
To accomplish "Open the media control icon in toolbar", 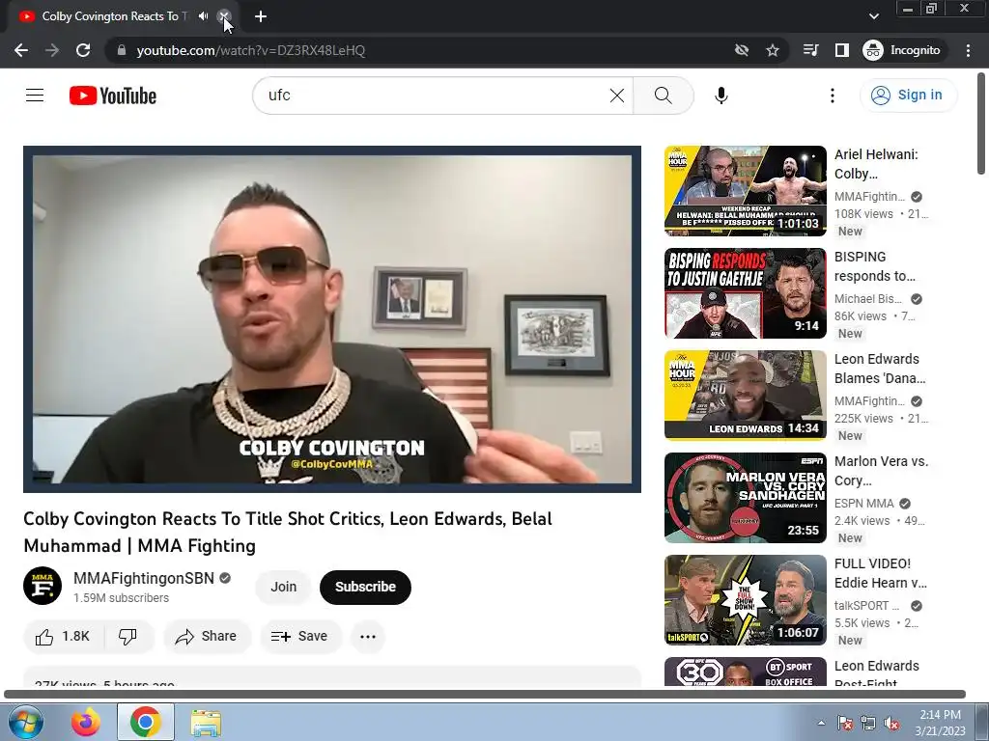I will coord(810,50).
